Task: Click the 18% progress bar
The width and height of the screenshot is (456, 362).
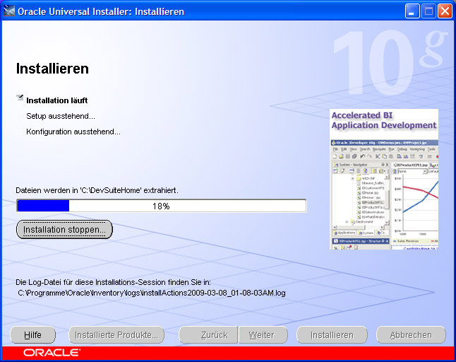Action: click(x=162, y=206)
